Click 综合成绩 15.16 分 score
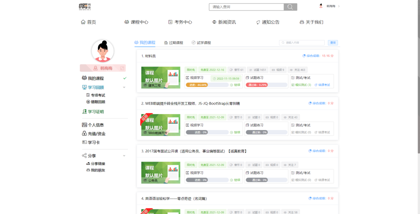The image size is (420, 214). [x=318, y=56]
